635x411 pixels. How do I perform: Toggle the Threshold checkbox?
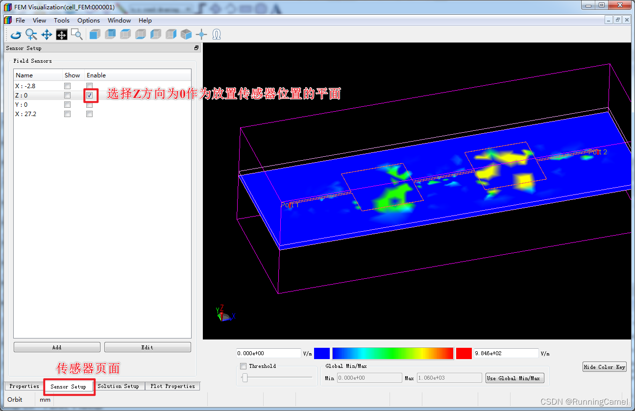(x=244, y=366)
